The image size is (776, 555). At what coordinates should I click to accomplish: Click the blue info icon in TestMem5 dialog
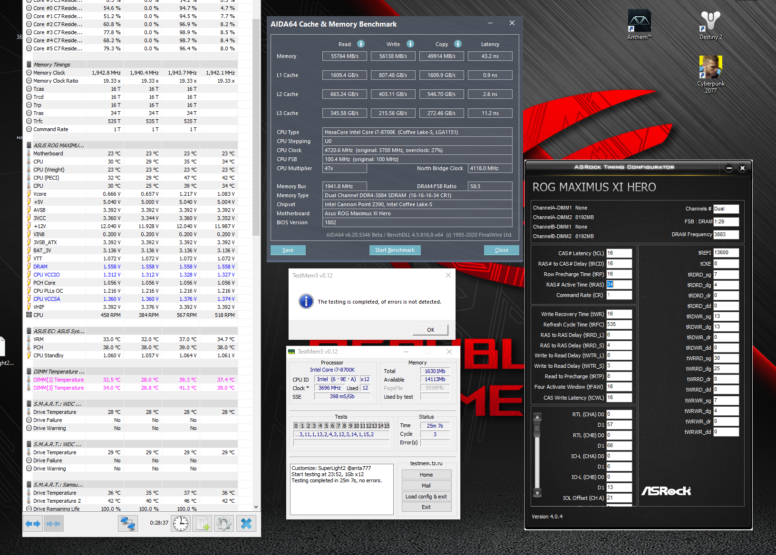(x=306, y=301)
